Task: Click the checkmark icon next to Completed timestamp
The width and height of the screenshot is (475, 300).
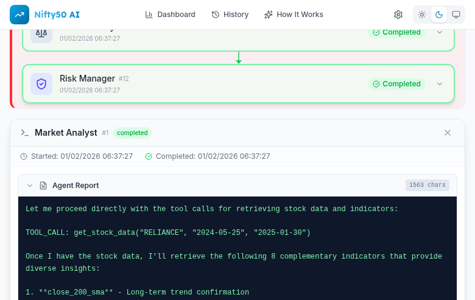Action: (x=149, y=156)
